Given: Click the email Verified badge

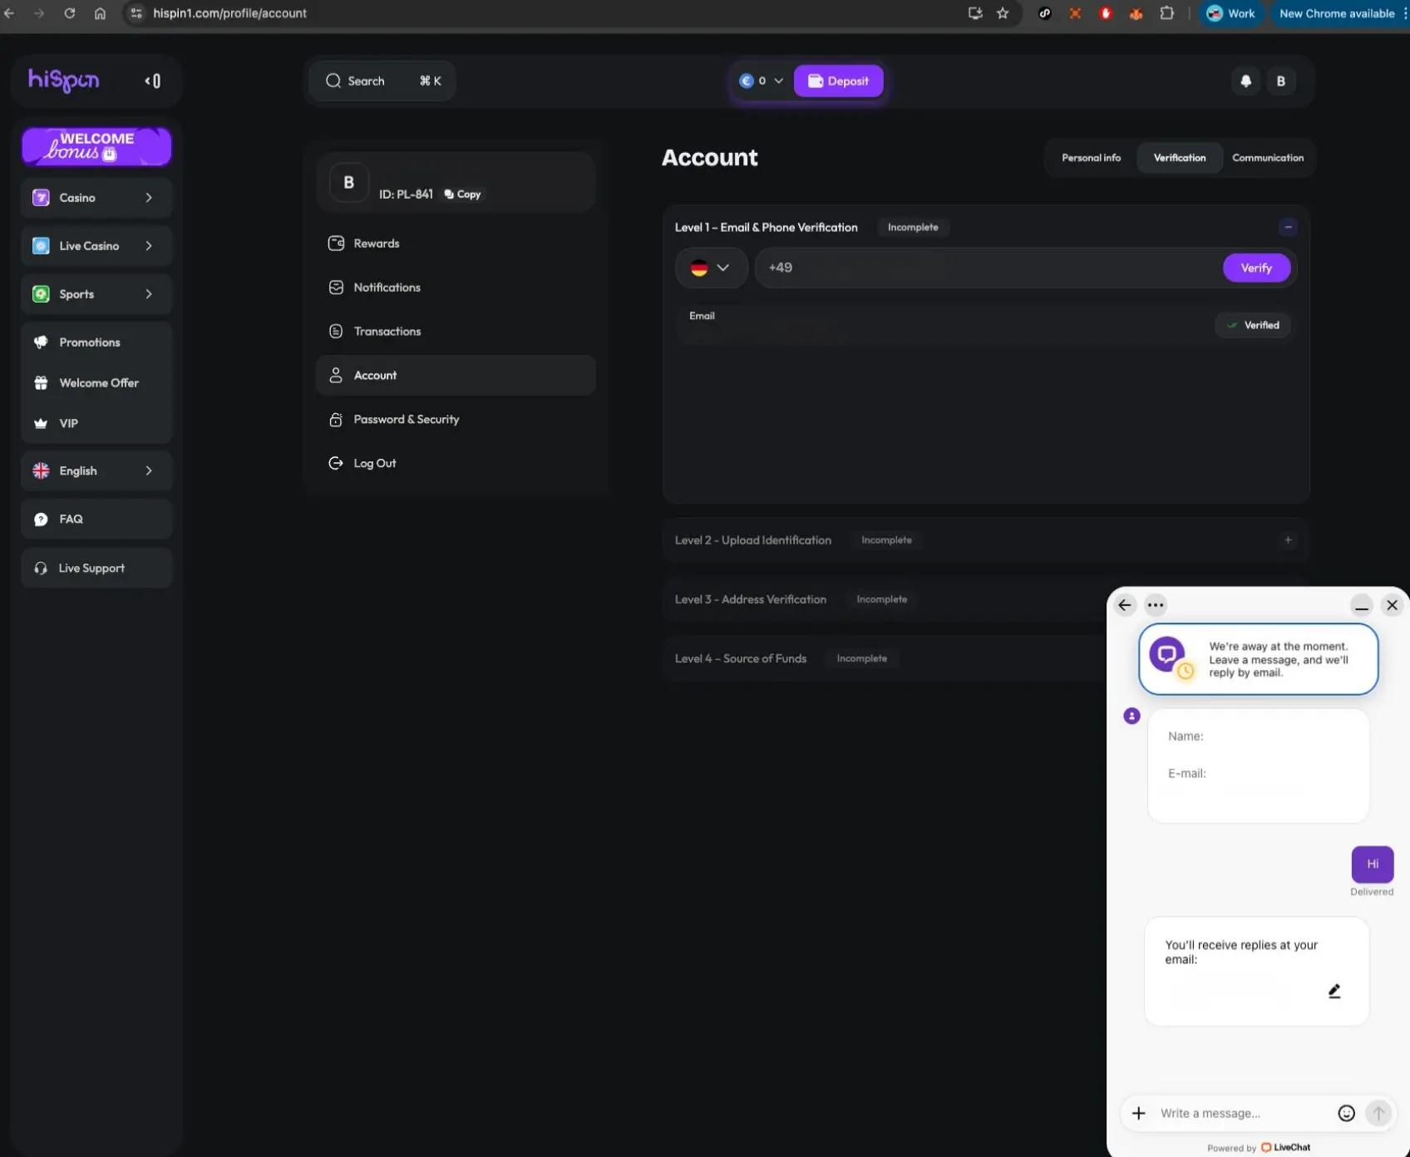Looking at the screenshot, I should click(1253, 325).
